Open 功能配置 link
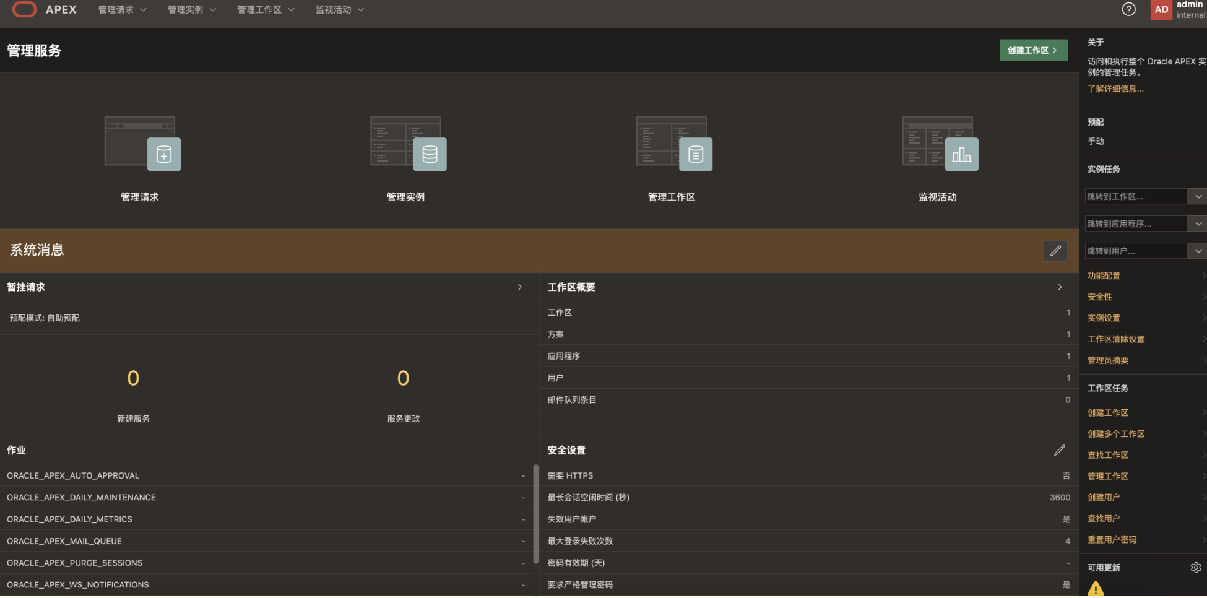Viewport: 1207px width, 598px height. [x=1104, y=275]
